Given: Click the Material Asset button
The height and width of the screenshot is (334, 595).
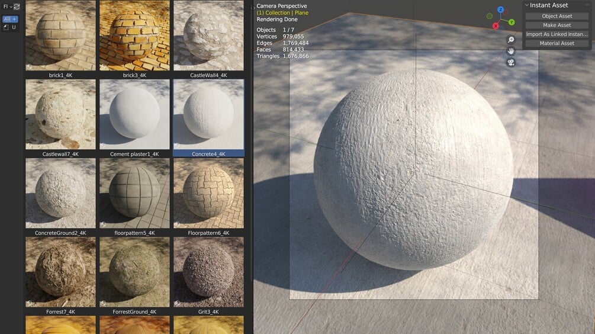Looking at the screenshot, I should (x=557, y=43).
